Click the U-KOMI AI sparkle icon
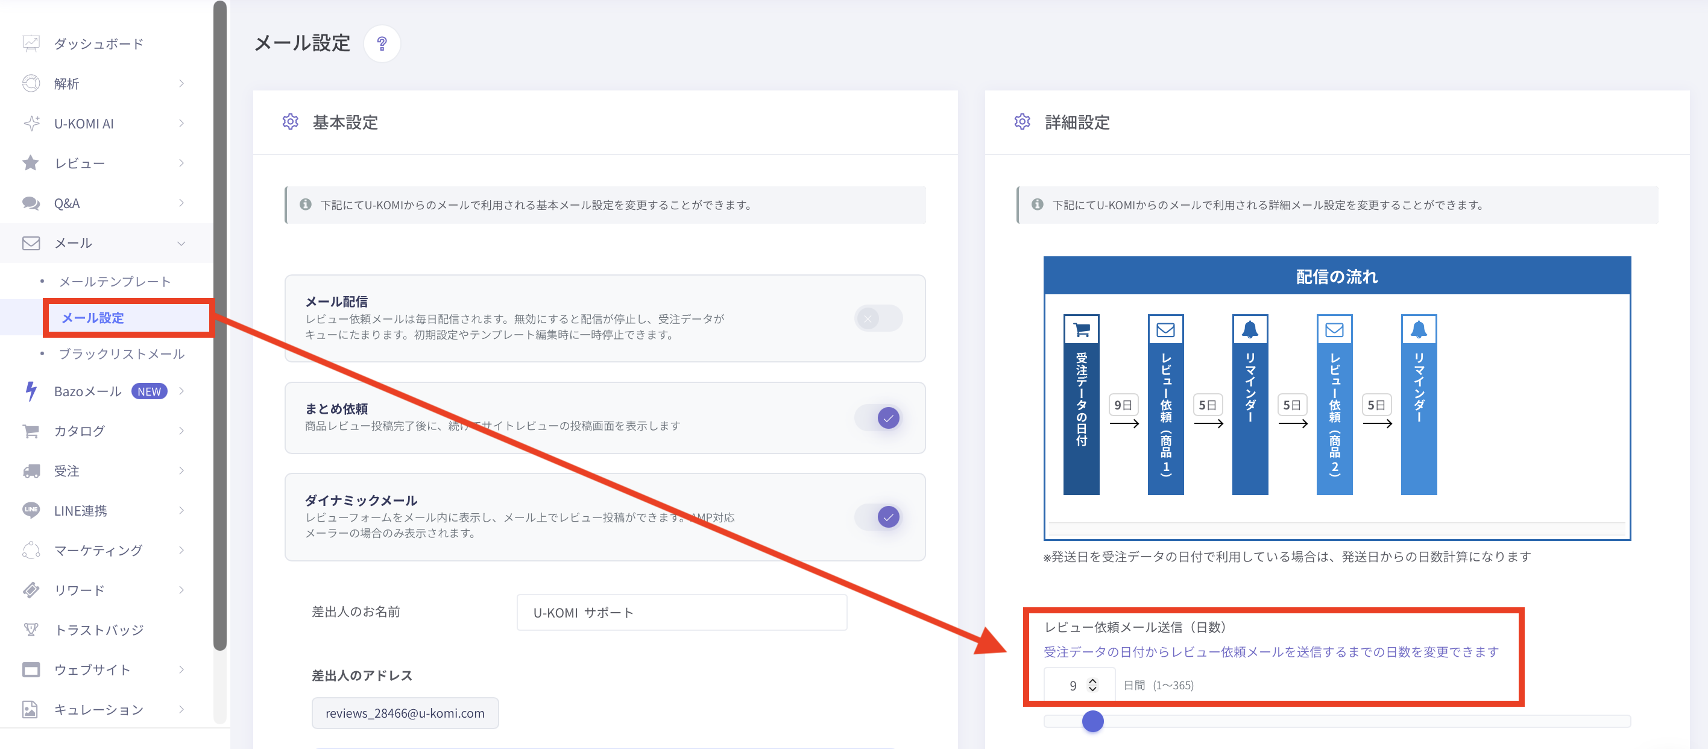Image resolution: width=1708 pixels, height=749 pixels. [x=31, y=124]
